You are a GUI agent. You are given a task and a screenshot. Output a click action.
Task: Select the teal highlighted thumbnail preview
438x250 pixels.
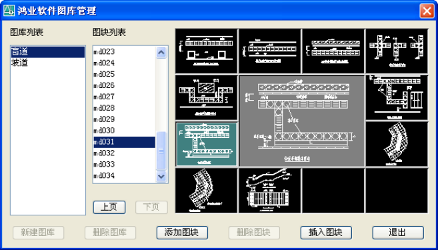(207, 144)
